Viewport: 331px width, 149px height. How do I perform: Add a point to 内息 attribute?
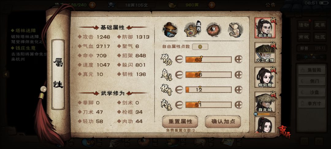[x=238, y=105]
